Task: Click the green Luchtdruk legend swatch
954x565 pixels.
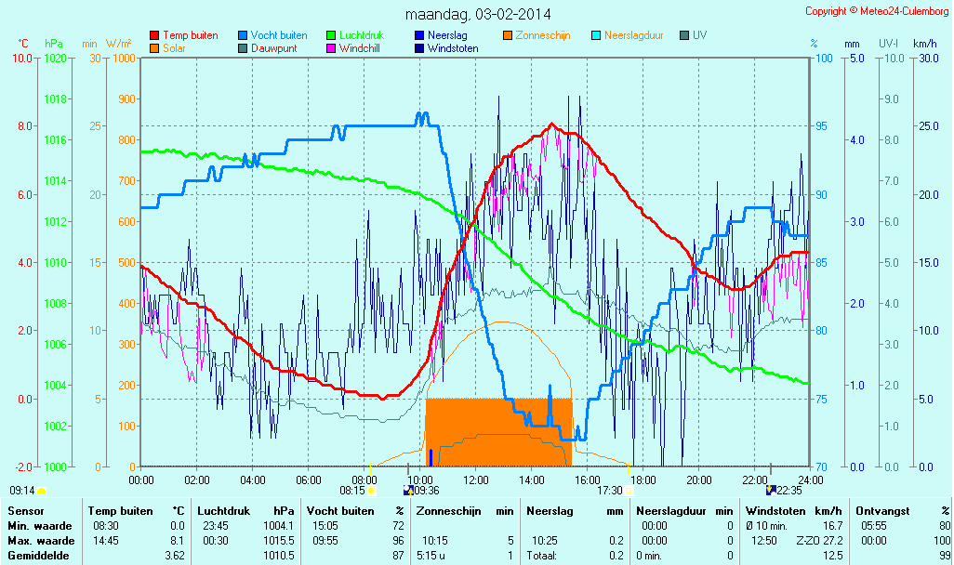Action: (331, 36)
